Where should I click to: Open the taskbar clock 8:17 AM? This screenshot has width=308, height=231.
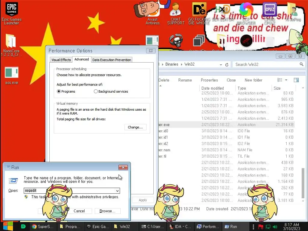click(x=291, y=226)
